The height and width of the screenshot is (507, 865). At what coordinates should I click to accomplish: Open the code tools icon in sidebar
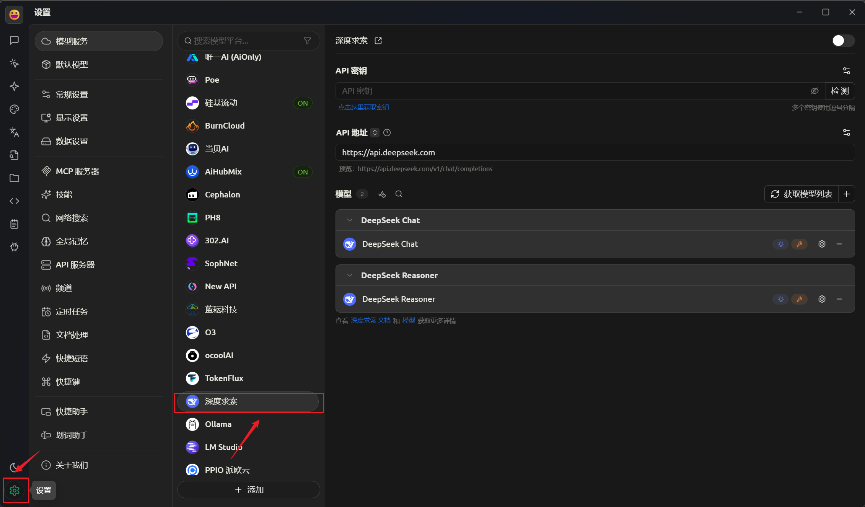click(15, 201)
